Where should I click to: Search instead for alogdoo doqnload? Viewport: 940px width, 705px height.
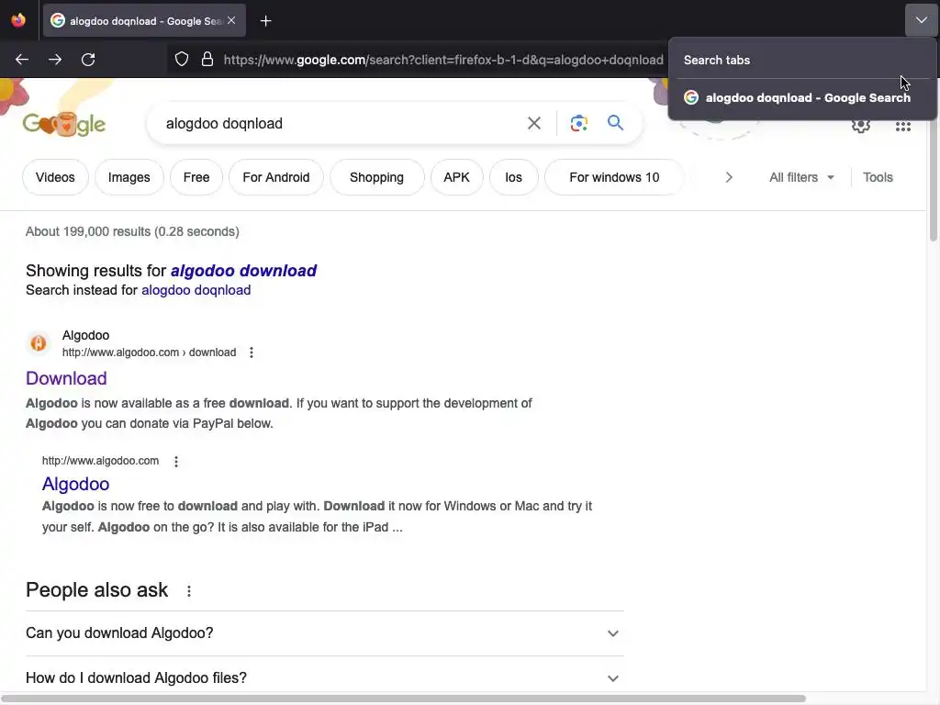point(196,290)
